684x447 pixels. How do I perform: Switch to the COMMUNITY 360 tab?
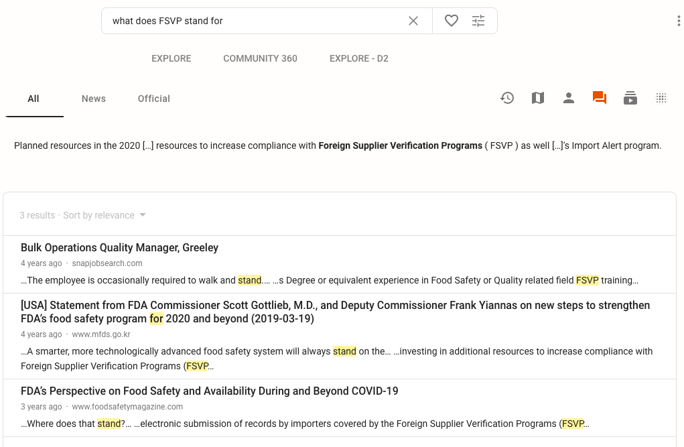[260, 58]
